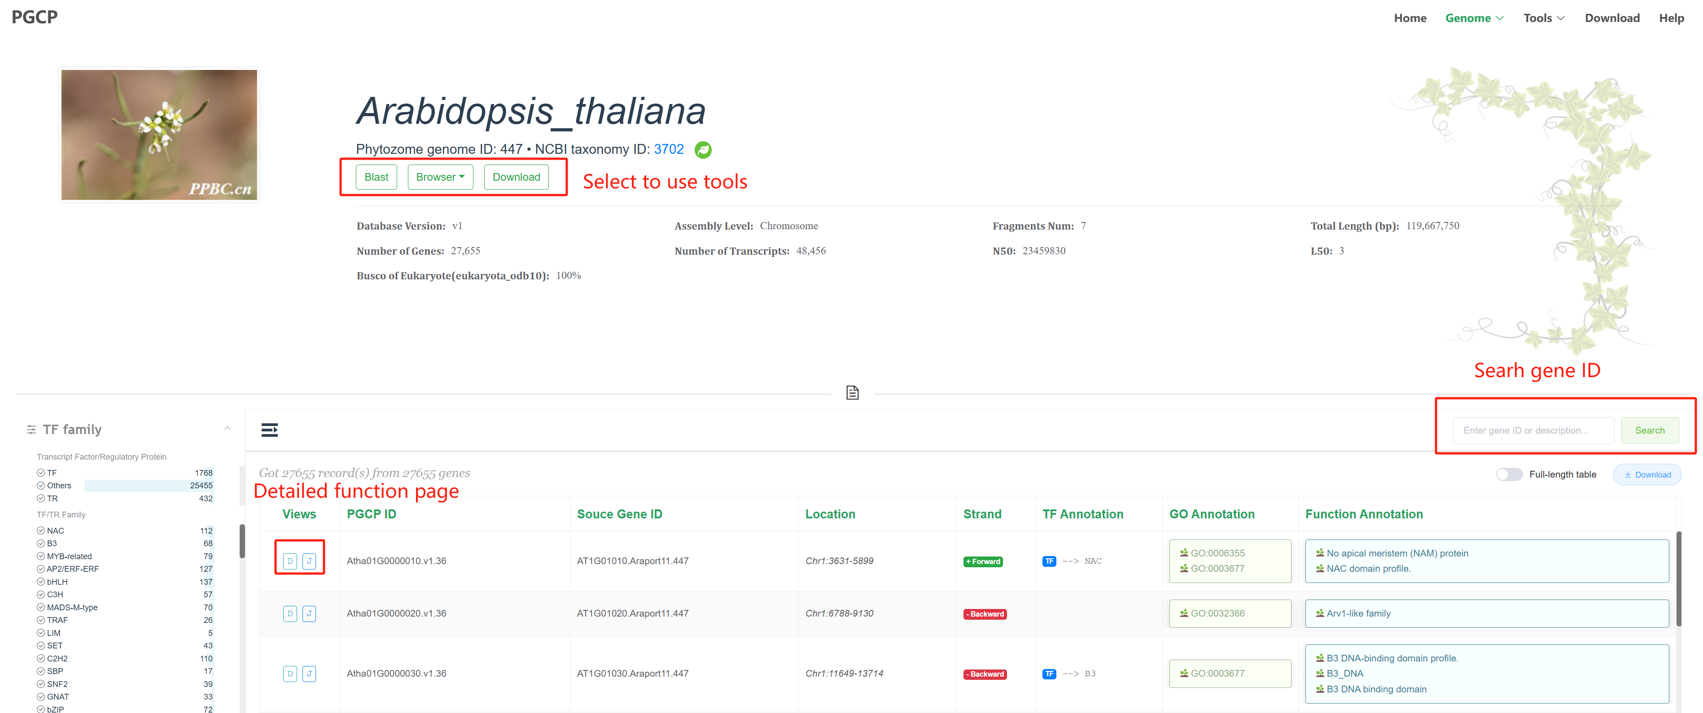Check the bHLH family filter
Image resolution: width=1703 pixels, height=713 pixels.
pyautogui.click(x=41, y=582)
